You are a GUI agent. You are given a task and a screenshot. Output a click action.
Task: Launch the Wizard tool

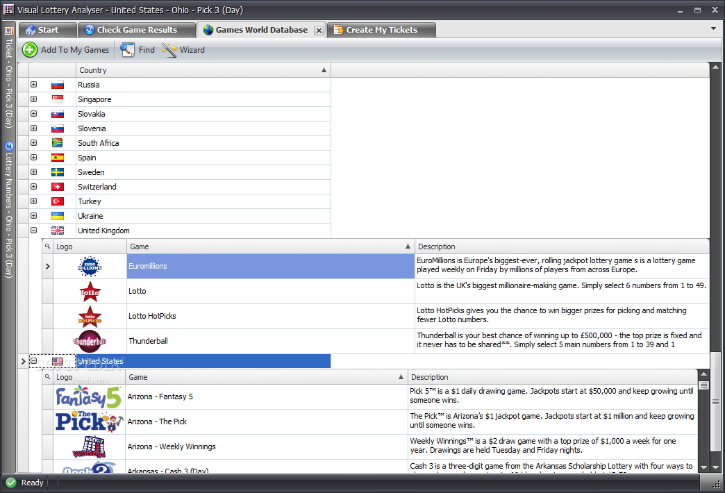[x=183, y=49]
